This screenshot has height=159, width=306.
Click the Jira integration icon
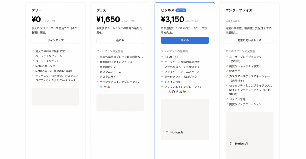(x=177, y=92)
